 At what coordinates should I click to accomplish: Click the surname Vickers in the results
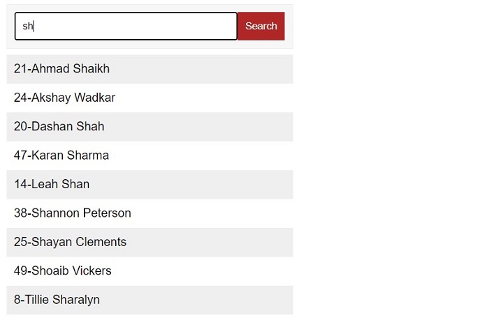click(92, 271)
